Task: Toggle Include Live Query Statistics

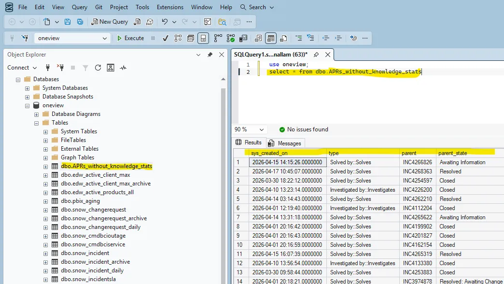Action: (230, 38)
